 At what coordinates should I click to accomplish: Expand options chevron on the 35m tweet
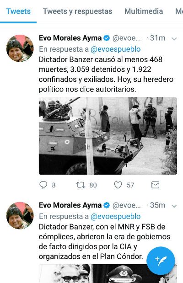174,206
